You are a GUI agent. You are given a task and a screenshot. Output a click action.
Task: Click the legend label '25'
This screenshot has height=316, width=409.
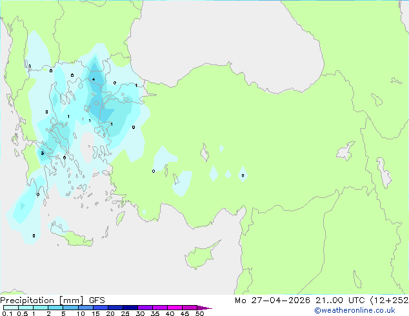125,313
